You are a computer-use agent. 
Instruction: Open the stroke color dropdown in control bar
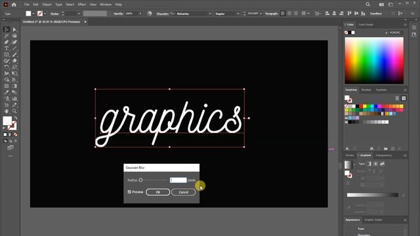(45, 13)
